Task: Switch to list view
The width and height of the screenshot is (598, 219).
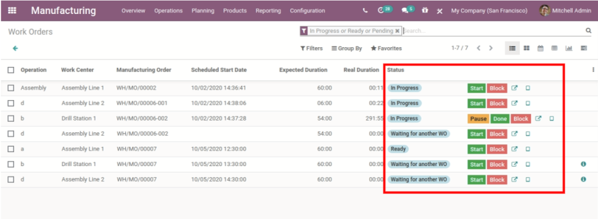Action: pos(513,48)
